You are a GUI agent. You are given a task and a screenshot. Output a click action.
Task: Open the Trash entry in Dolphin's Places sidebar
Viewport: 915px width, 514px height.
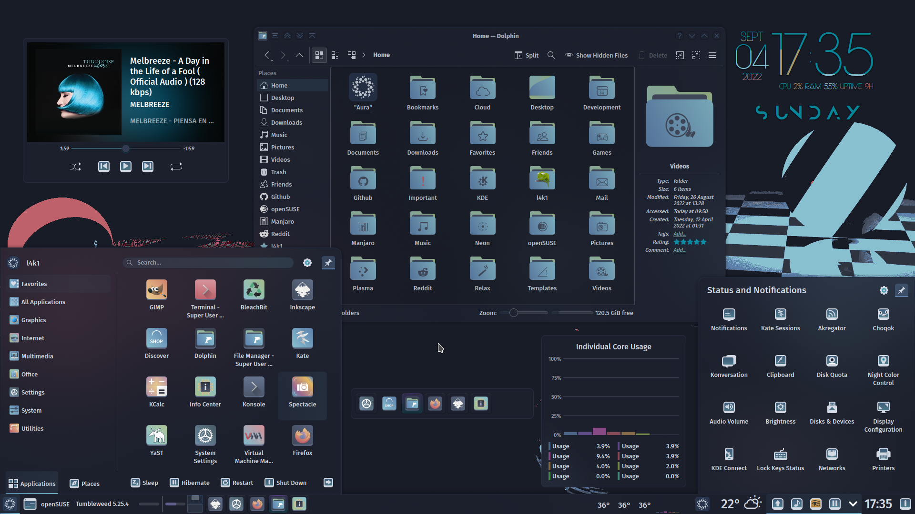pos(277,172)
